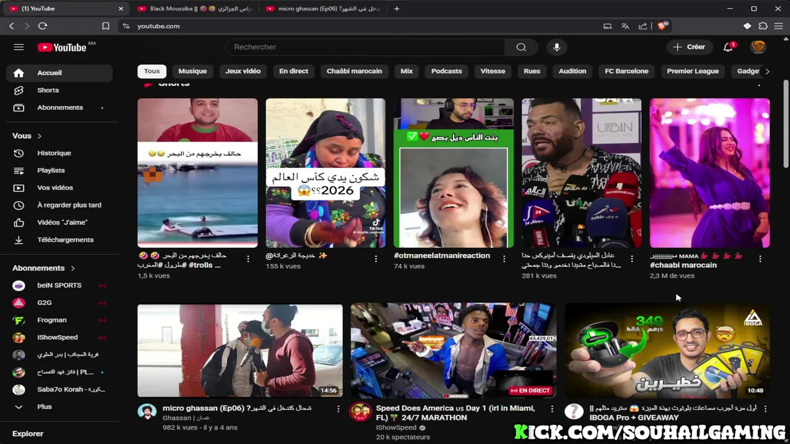This screenshot has width=790, height=444.
Task: Select the Tous filter chip
Action: click(x=152, y=71)
